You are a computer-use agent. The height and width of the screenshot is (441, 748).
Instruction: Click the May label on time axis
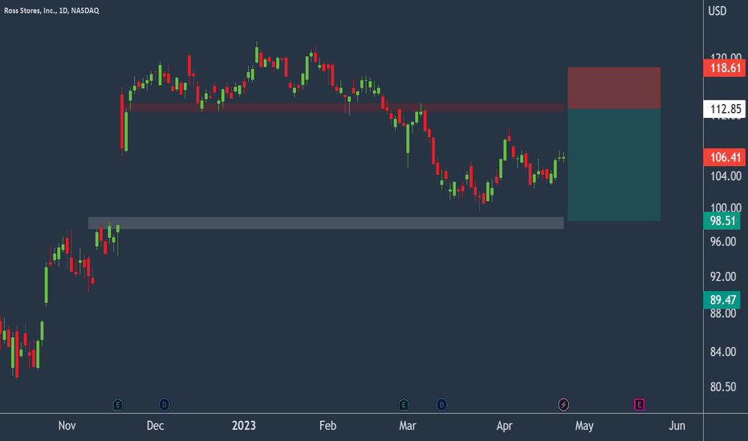(x=584, y=425)
